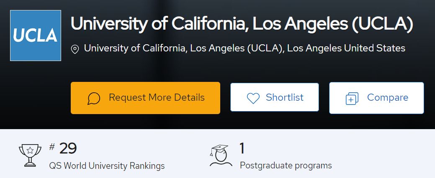Open the Postgraduate programs label
The image size is (435, 178).
[x=286, y=165]
